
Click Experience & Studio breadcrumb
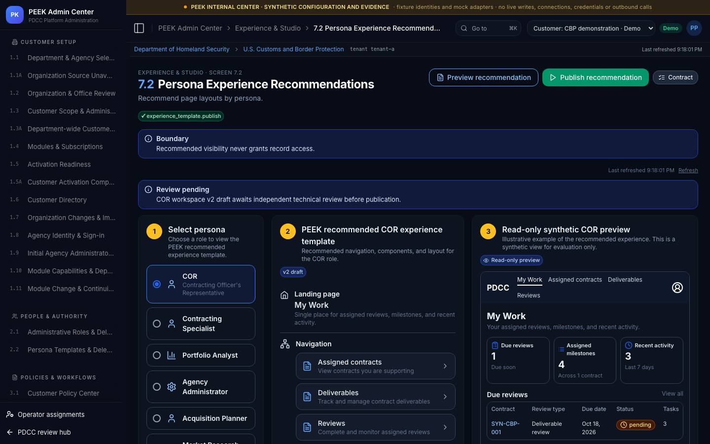click(268, 28)
